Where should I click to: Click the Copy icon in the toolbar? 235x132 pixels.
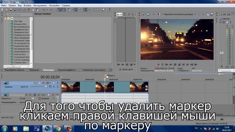coord(33,10)
